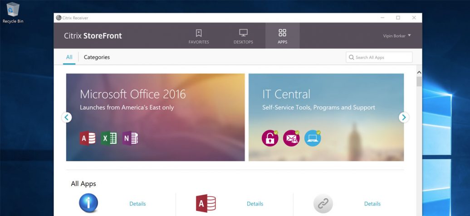
Task: Click the Excel icon in Office banner
Action: (109, 138)
